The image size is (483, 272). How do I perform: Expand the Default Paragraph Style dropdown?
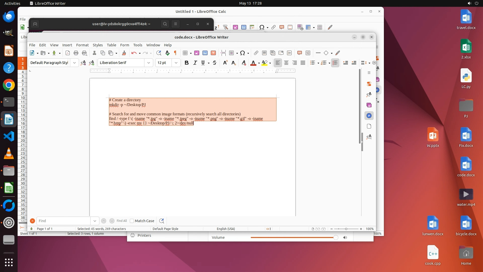pos(74,63)
